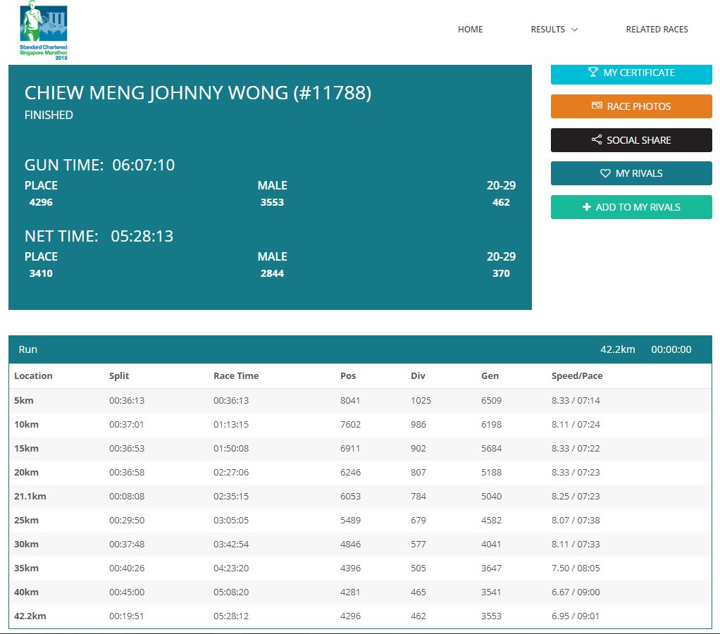Select the 25km split 00:29:50
The image size is (720, 634).
point(127,520)
